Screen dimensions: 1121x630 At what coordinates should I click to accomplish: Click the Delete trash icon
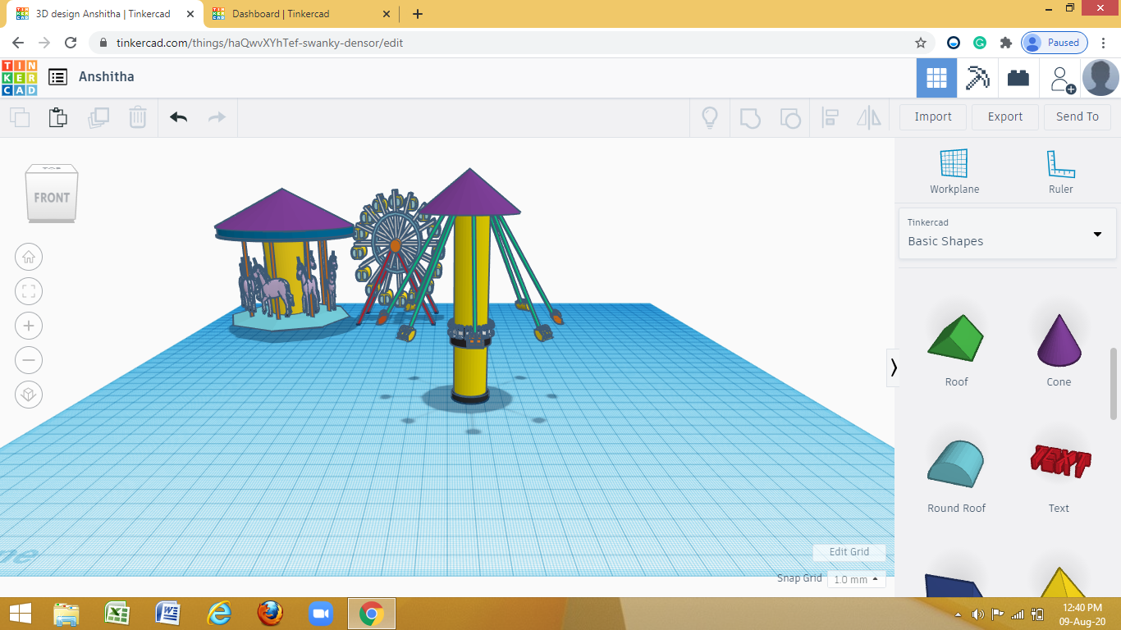point(137,117)
